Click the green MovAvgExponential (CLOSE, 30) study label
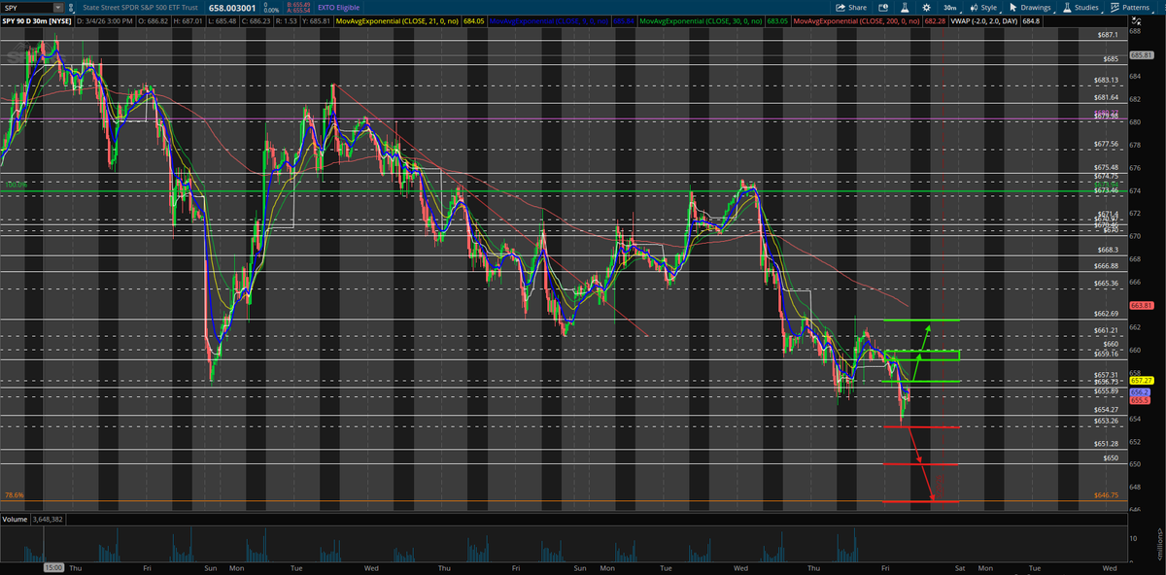 701,20
